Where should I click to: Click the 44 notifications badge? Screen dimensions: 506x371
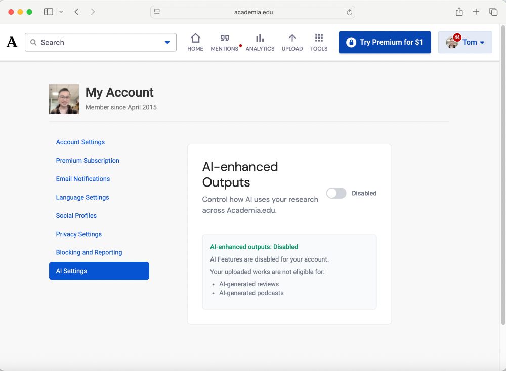(457, 37)
